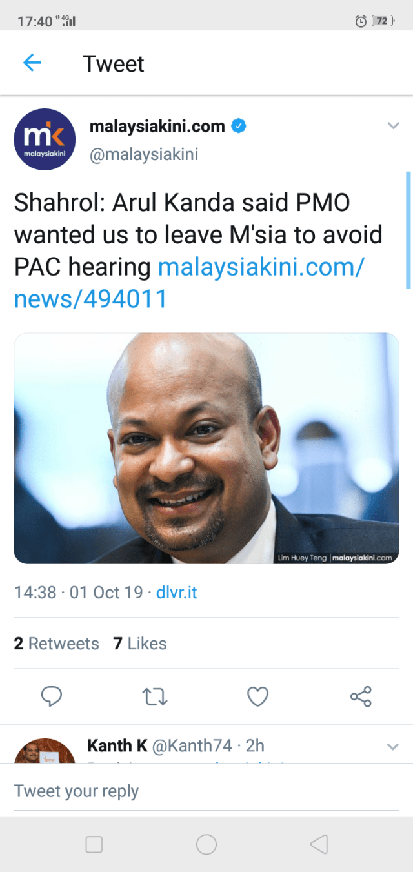This screenshot has height=872, width=413.
Task: Focus the Tweet your reply field
Action: coord(206,791)
